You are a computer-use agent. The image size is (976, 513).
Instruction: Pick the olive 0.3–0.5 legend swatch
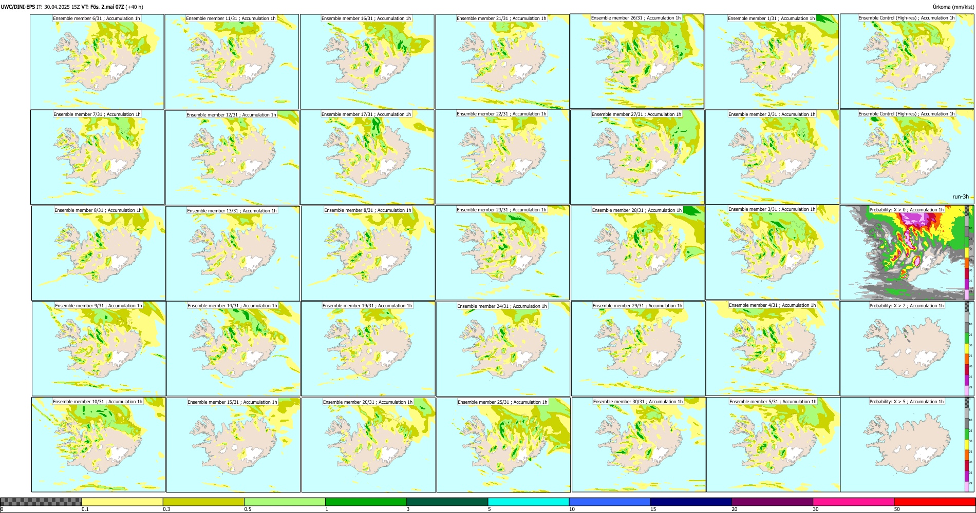pyautogui.click(x=203, y=502)
